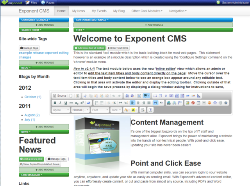Click the Cut scissors icon

(x=85, y=96)
